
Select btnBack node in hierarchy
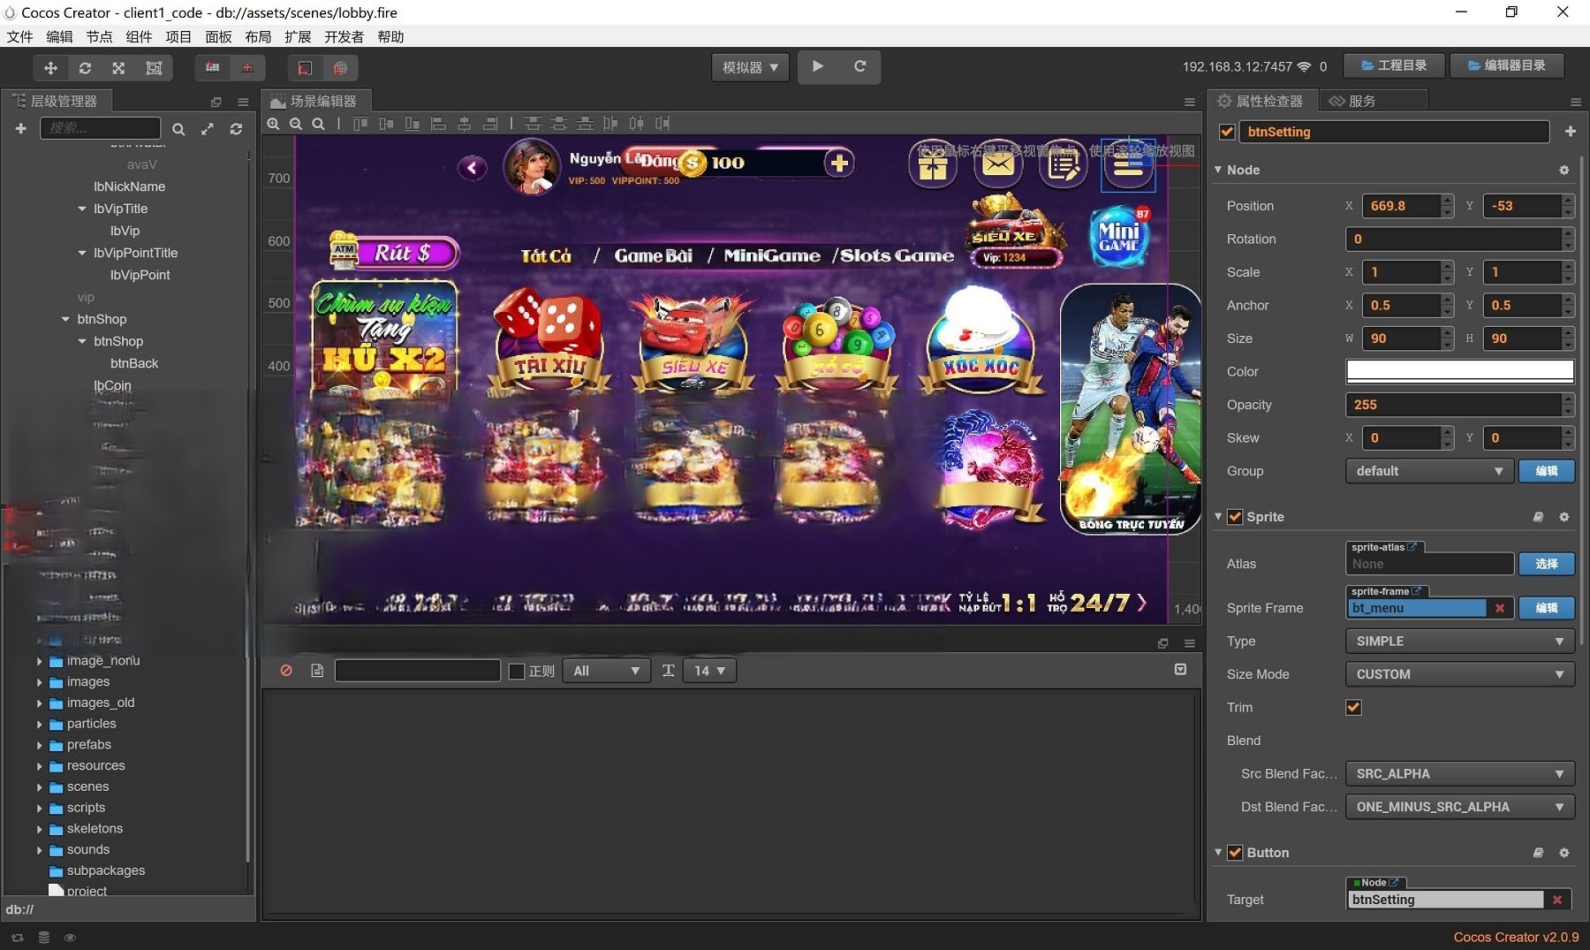(134, 363)
